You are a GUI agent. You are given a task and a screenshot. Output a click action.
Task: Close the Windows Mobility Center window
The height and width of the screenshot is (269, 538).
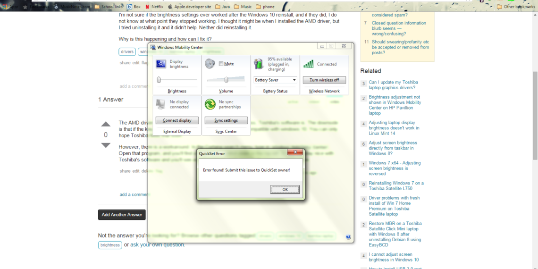click(343, 46)
